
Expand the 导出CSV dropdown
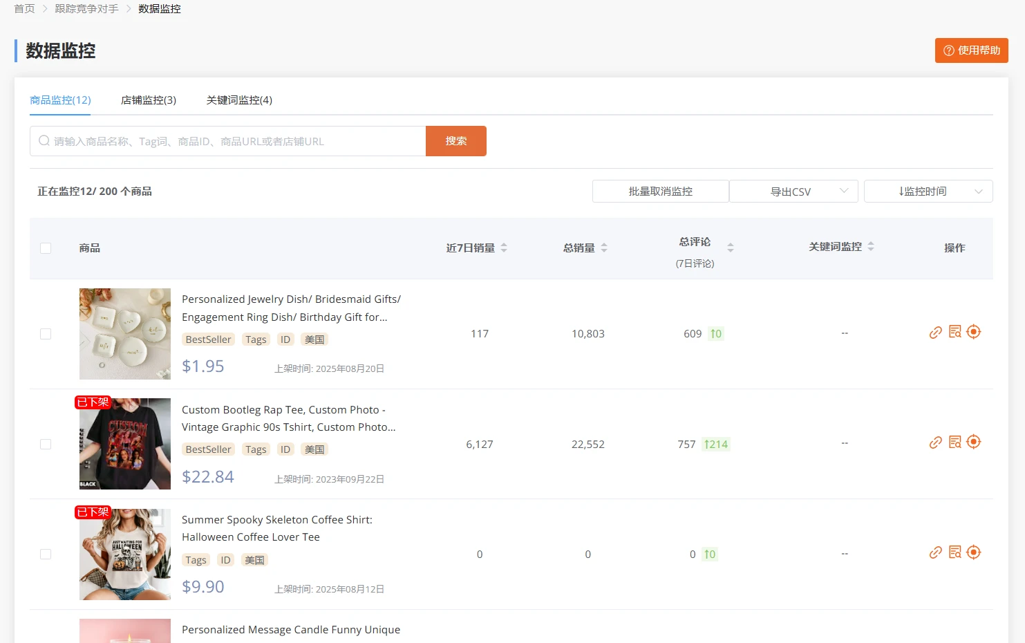point(793,192)
